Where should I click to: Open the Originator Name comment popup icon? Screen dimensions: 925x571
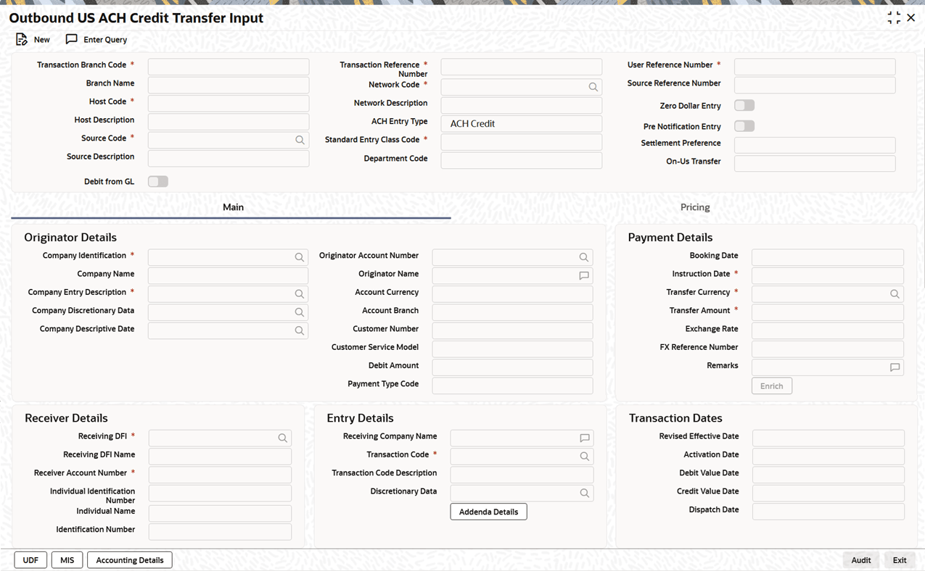point(583,276)
